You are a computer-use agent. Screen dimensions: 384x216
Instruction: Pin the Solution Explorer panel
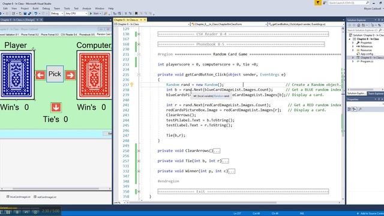tap(379, 20)
